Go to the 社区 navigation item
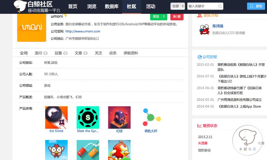 coord(131,6)
